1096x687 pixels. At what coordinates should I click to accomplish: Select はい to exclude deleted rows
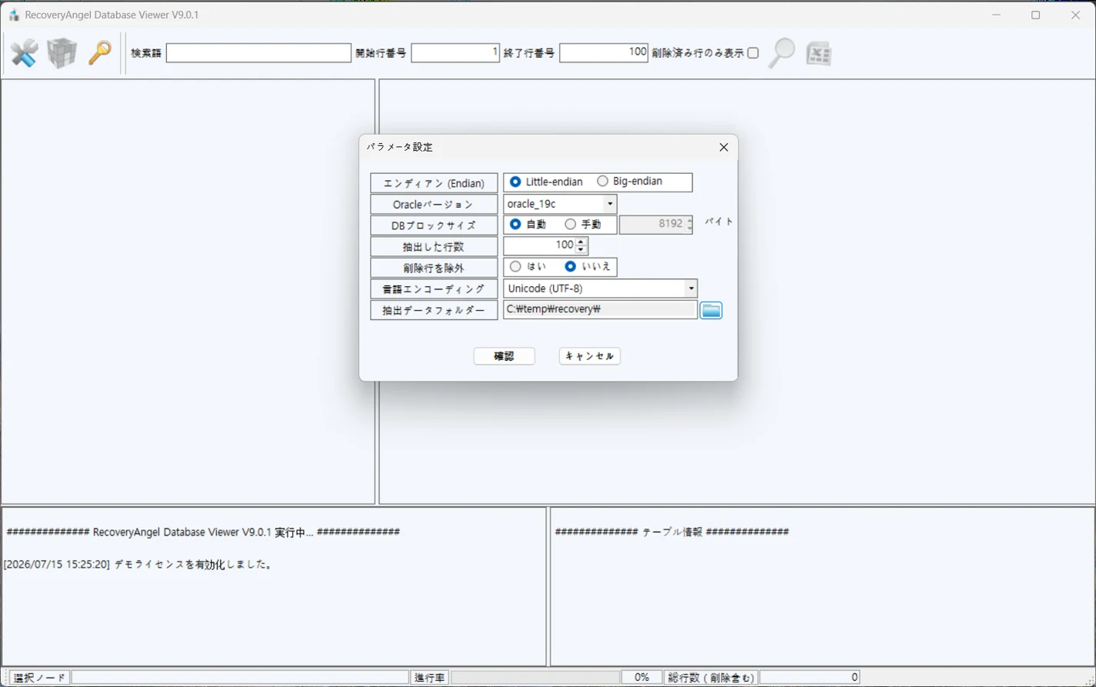point(515,266)
